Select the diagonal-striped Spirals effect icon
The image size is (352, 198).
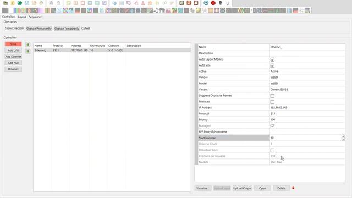click(x=241, y=10)
